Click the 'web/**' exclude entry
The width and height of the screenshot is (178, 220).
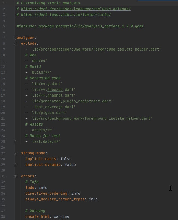pyautogui.click(x=39, y=61)
